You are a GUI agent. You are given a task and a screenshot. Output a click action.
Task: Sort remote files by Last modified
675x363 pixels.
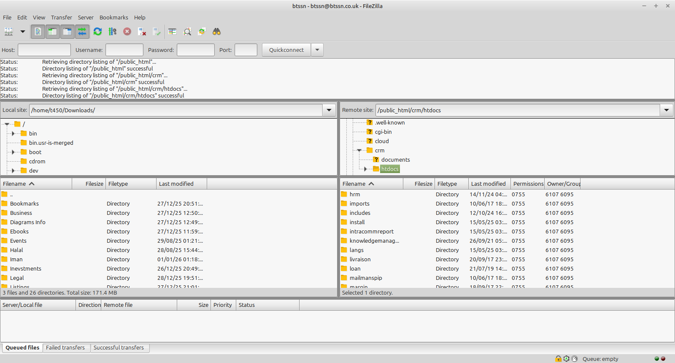tap(488, 184)
